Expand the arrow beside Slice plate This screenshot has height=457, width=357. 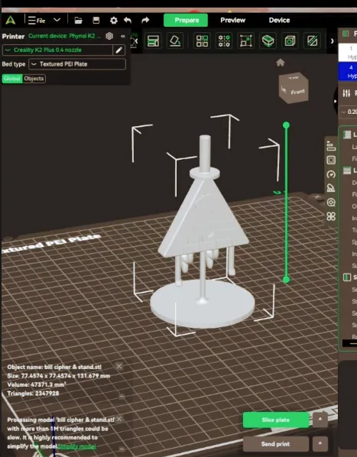[320, 420]
